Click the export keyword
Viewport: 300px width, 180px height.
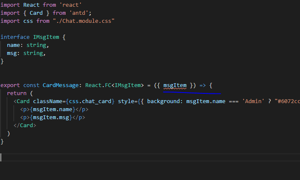pyautogui.click(x=10, y=85)
